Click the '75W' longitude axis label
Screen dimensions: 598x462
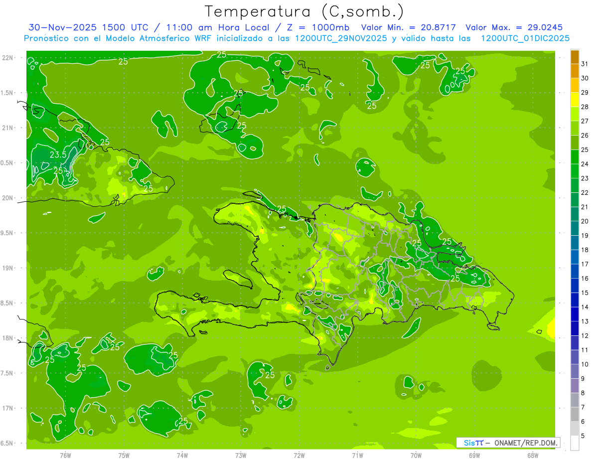point(124,456)
